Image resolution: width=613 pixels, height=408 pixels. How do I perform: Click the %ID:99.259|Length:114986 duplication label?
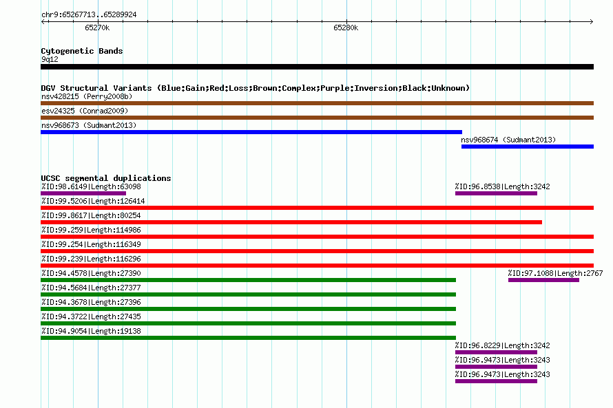point(91,230)
